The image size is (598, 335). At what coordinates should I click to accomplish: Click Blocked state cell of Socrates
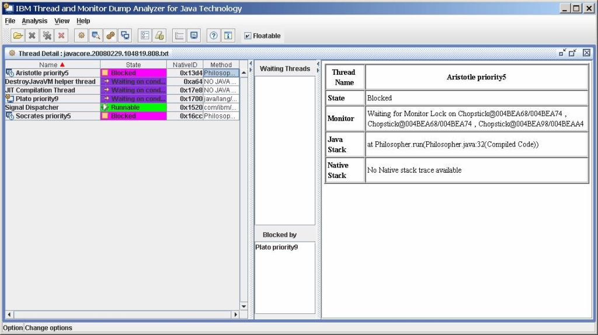[x=134, y=116]
